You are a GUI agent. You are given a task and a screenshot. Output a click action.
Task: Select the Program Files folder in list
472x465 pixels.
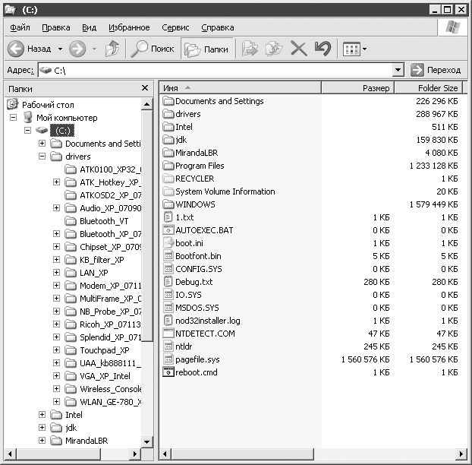pyautogui.click(x=199, y=166)
